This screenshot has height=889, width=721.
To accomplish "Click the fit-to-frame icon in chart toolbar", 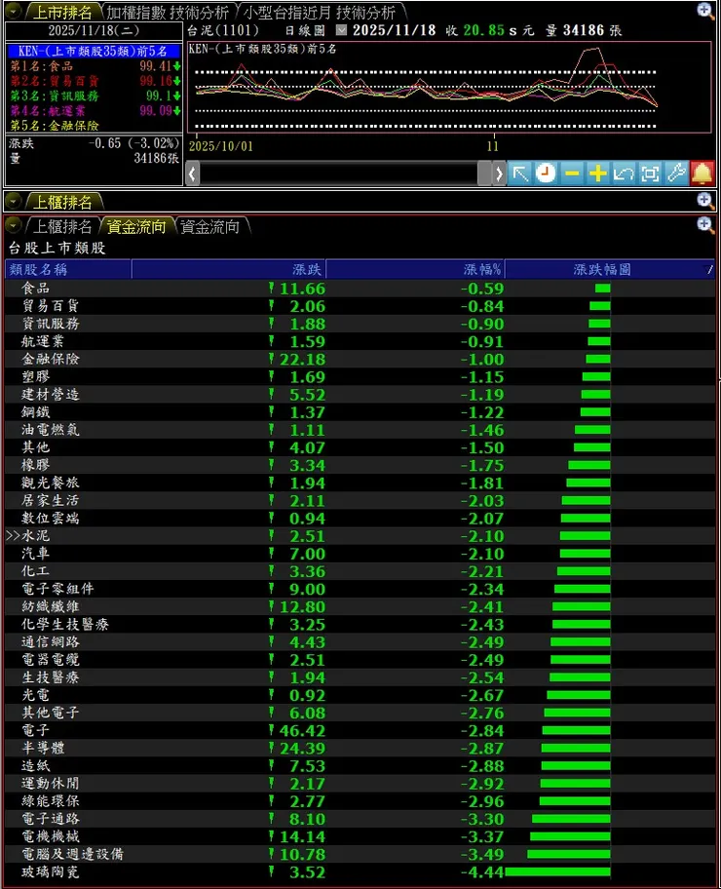I will pyautogui.click(x=650, y=174).
